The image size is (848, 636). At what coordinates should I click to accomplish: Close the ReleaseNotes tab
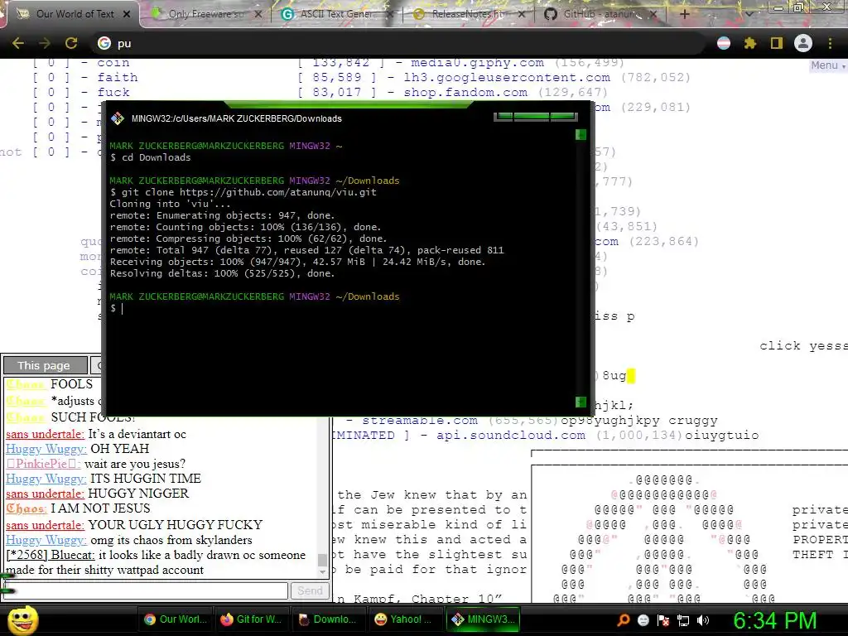tap(522, 14)
